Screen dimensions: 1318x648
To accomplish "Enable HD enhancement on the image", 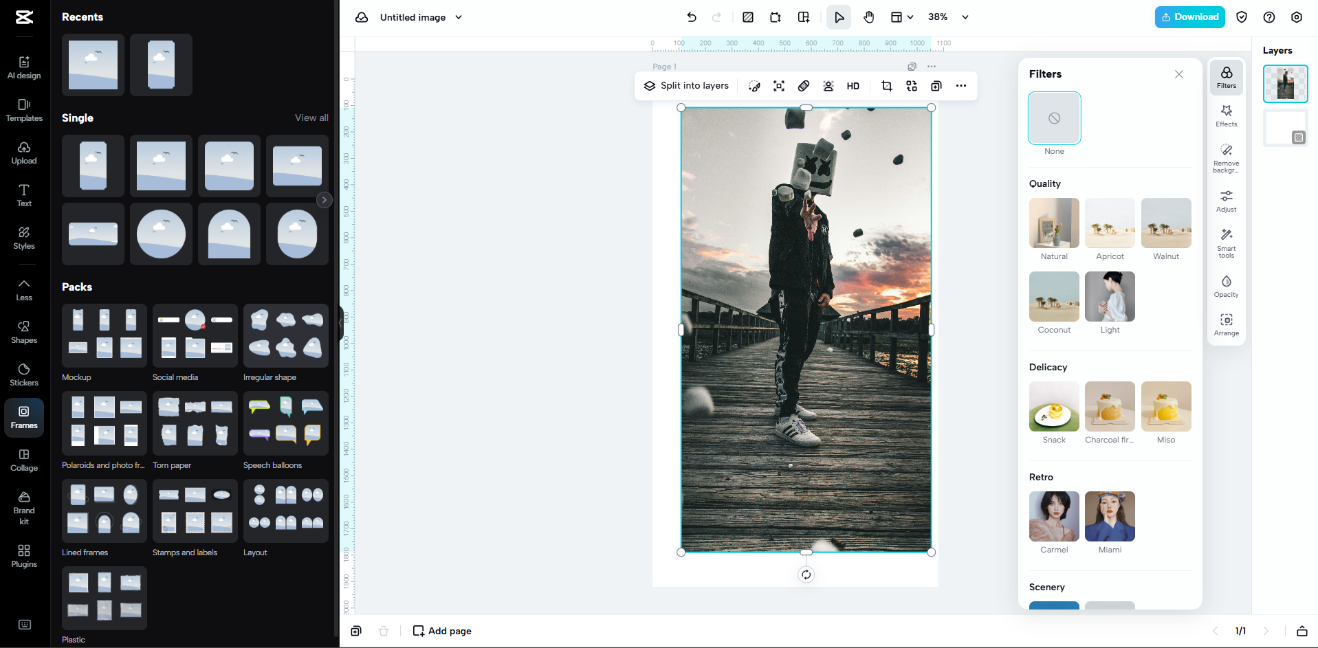I will point(853,86).
